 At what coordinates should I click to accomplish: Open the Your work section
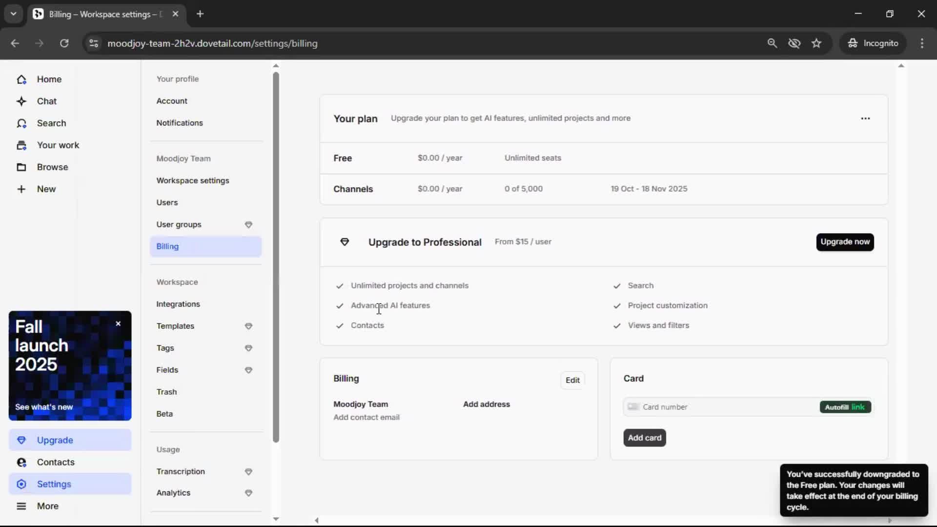[58, 145]
